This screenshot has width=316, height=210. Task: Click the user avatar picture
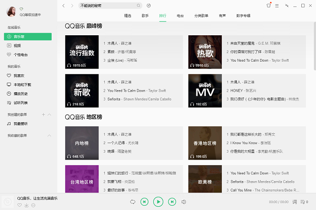pyautogui.click(x=11, y=11)
